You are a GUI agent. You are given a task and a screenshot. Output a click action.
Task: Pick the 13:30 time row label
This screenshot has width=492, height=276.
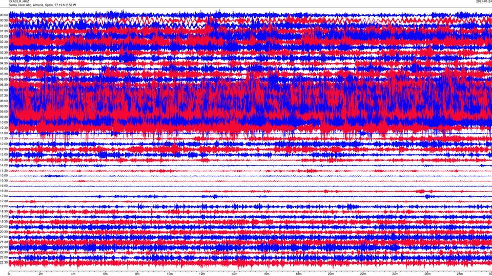[x=4, y=159]
